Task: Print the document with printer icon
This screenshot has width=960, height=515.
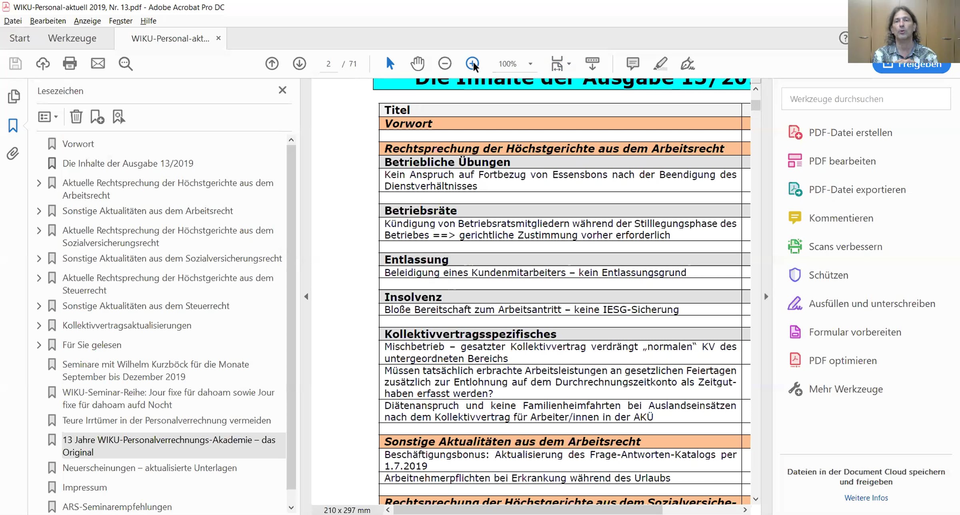Action: pyautogui.click(x=70, y=64)
